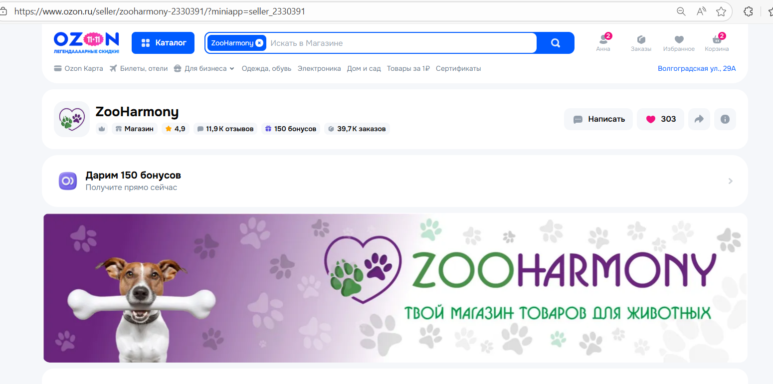Screen dimensions: 773x384
Task: Open the Корзина with 2 items
Action: (717, 42)
